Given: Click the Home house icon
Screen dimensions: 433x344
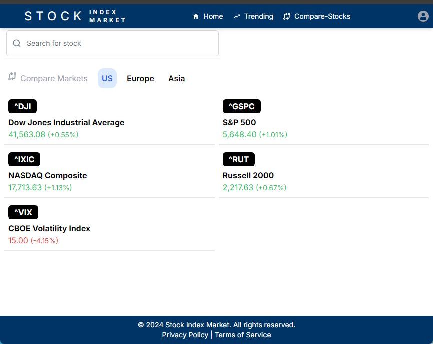Looking at the screenshot, I should pyautogui.click(x=196, y=17).
